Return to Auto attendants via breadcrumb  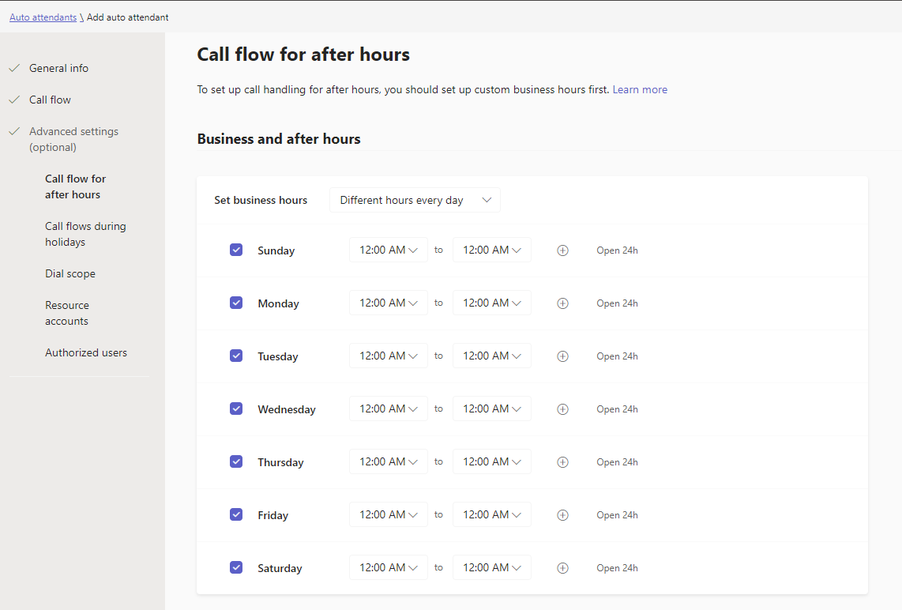43,17
